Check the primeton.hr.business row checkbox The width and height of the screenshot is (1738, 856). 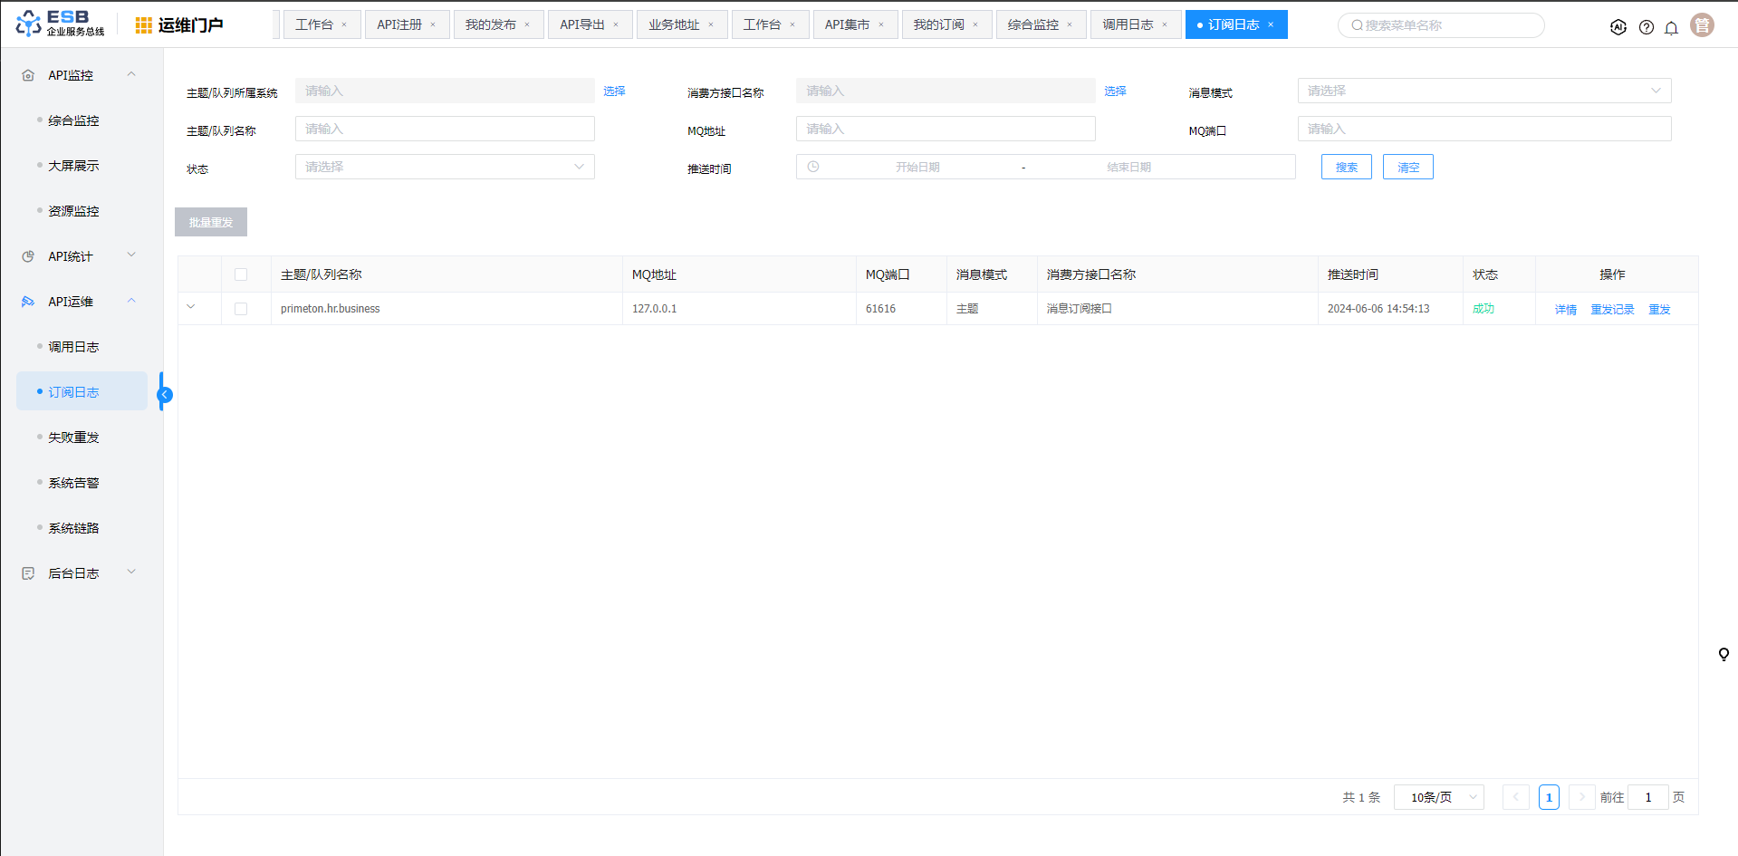241,309
